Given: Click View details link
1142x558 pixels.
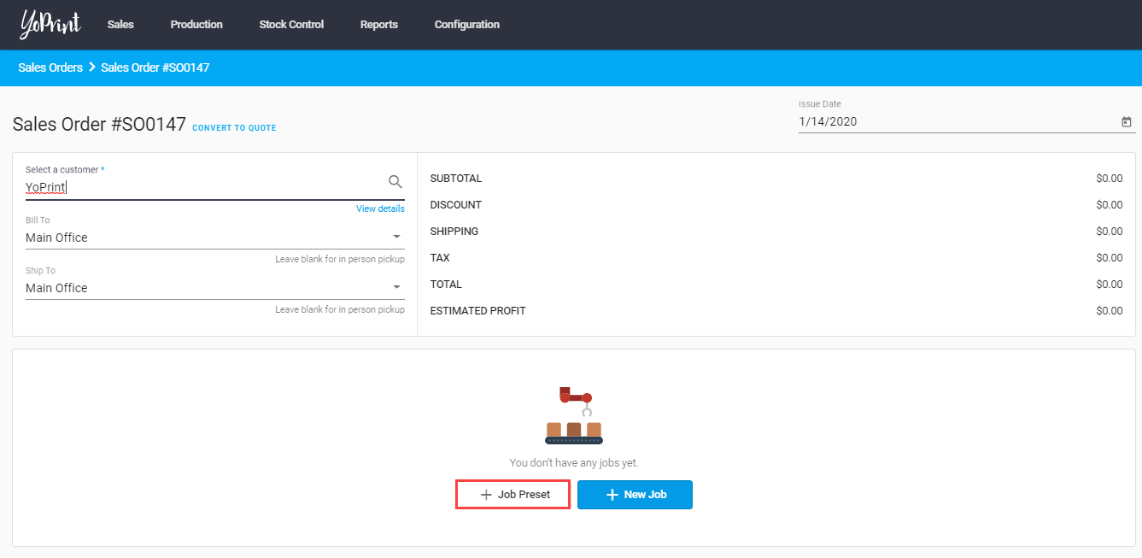Looking at the screenshot, I should click(380, 209).
